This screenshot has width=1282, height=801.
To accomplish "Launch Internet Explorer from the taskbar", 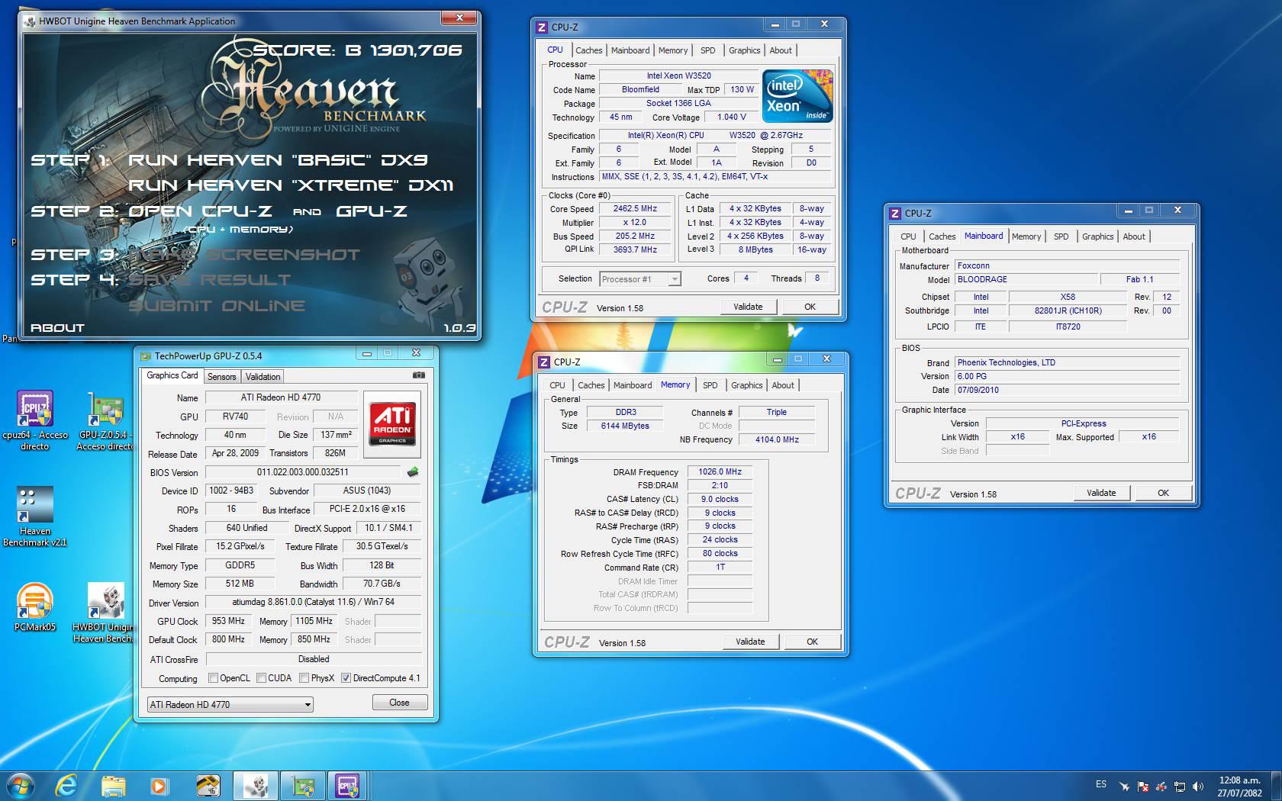I will click(67, 786).
